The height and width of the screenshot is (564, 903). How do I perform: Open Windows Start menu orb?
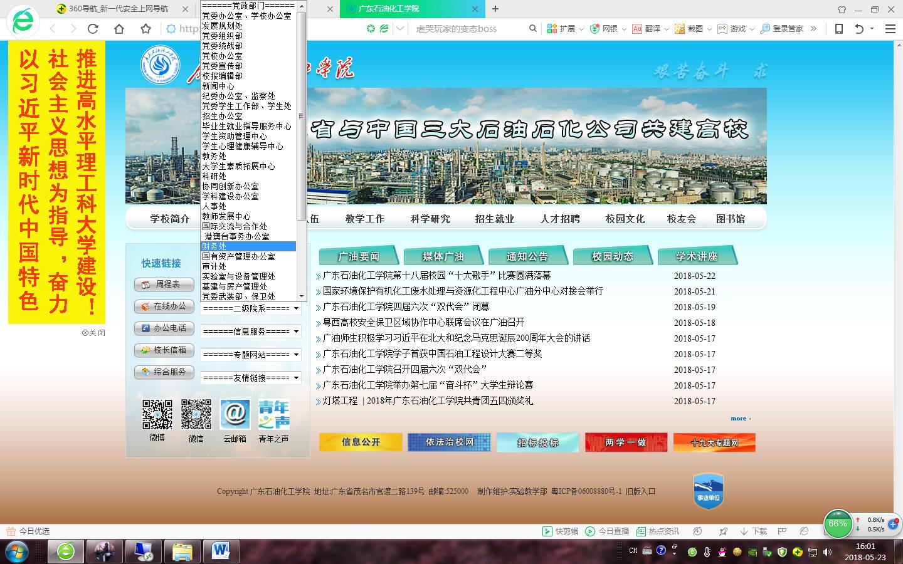[18, 551]
